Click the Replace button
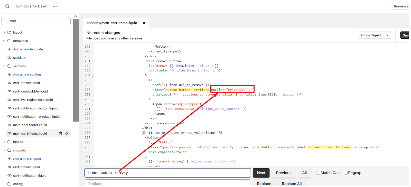Viewport: 411px width, 187px height. (264, 183)
